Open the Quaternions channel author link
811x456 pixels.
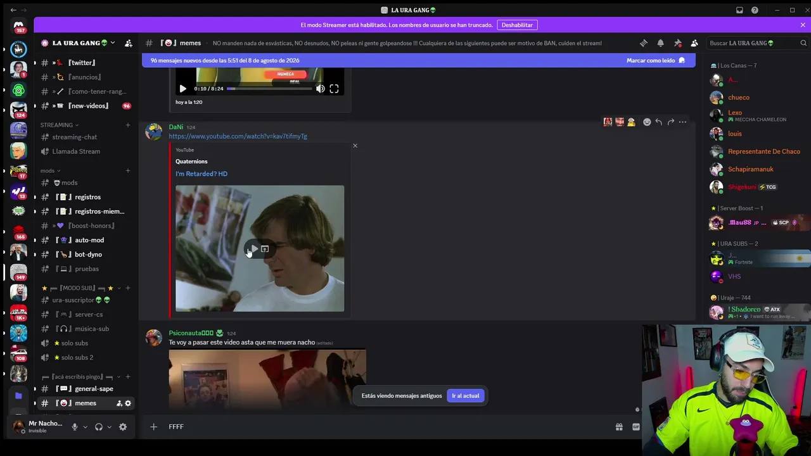[191, 161]
